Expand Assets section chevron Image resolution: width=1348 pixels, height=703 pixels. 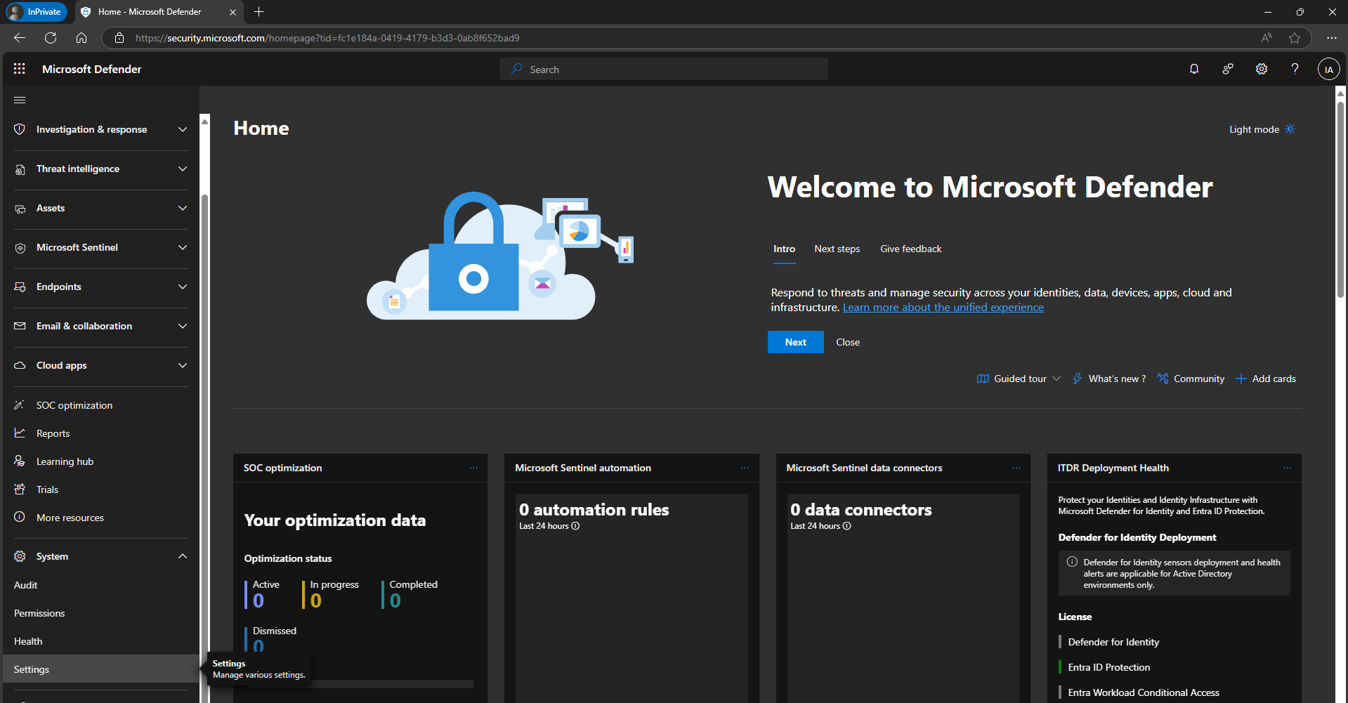183,208
